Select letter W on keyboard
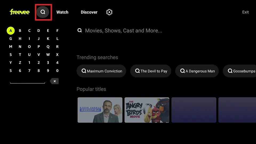The image size is (256, 144). (x=48, y=54)
